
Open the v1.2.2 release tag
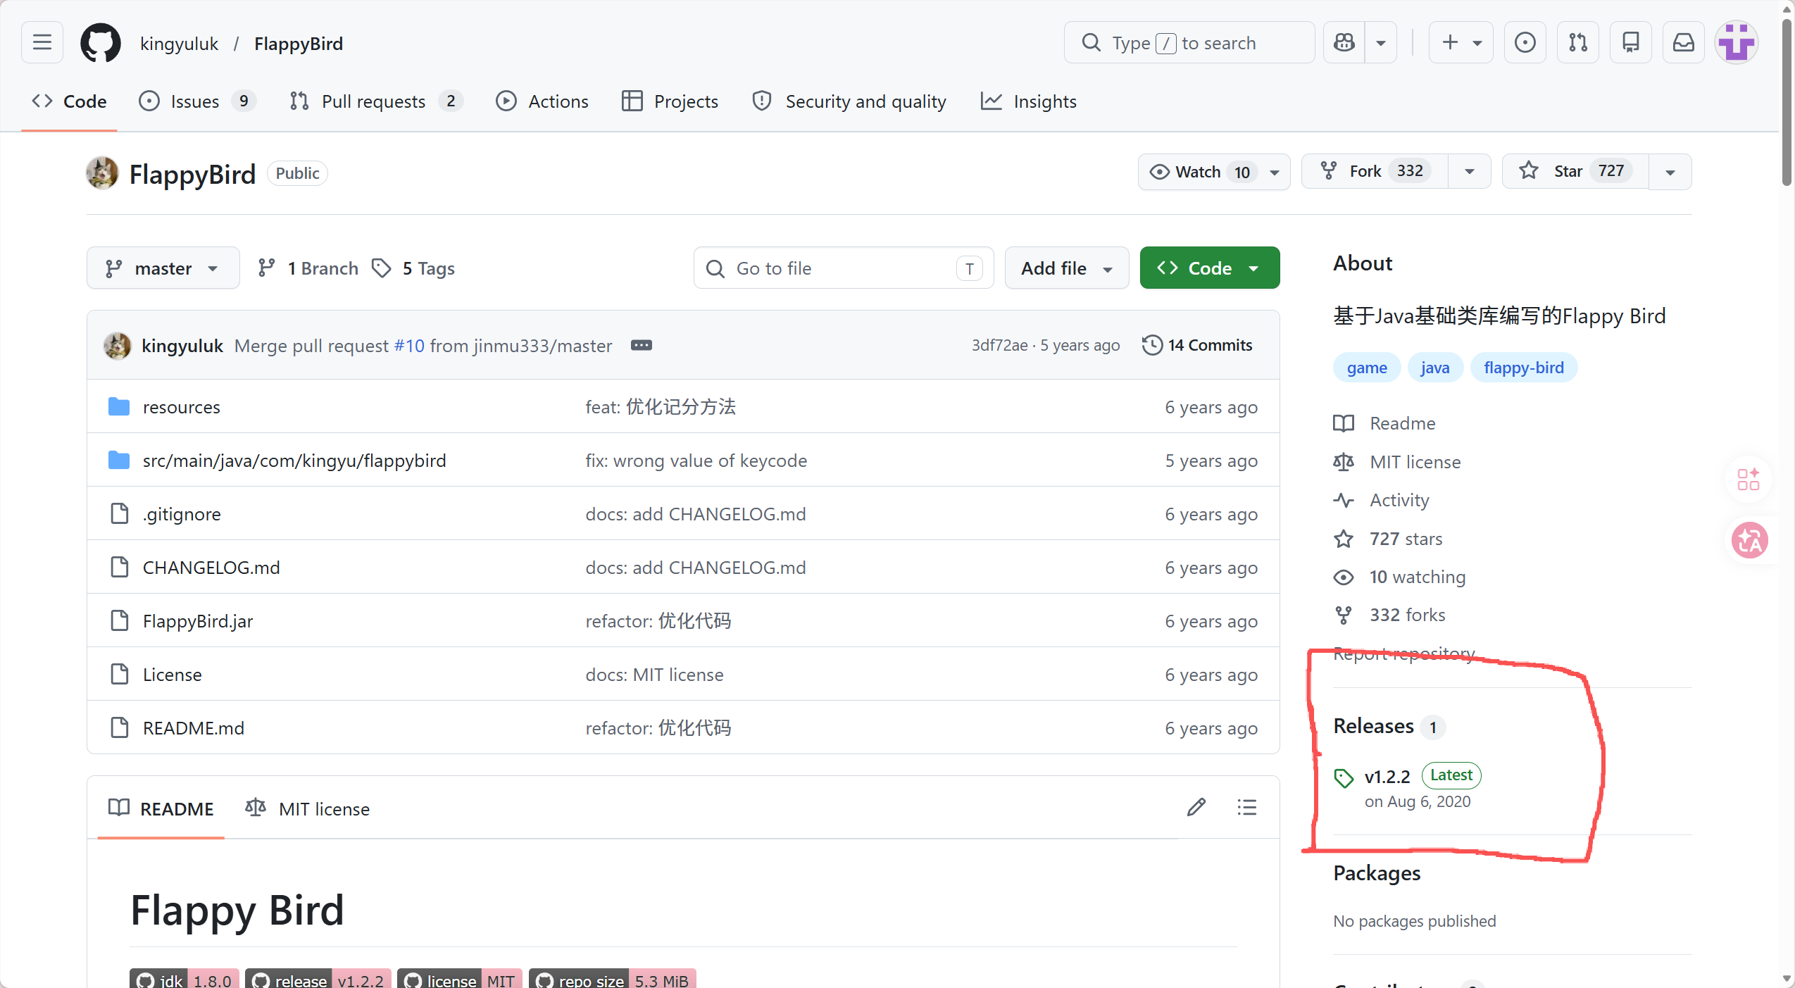[x=1387, y=776]
